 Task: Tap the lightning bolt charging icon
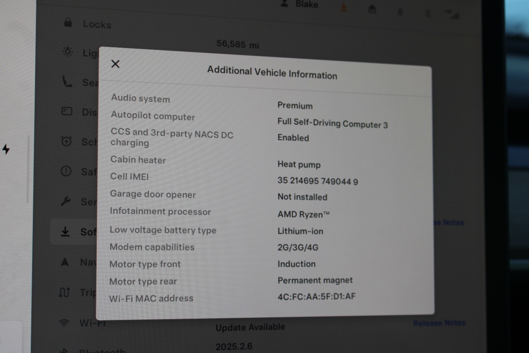tap(6, 149)
